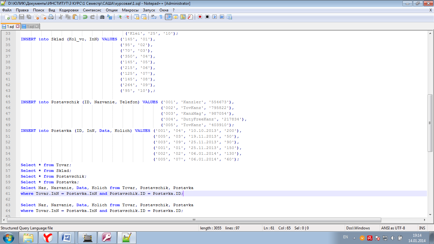Toggle Word Wrap in the toolbar
The image size is (434, 244).
[153, 17]
